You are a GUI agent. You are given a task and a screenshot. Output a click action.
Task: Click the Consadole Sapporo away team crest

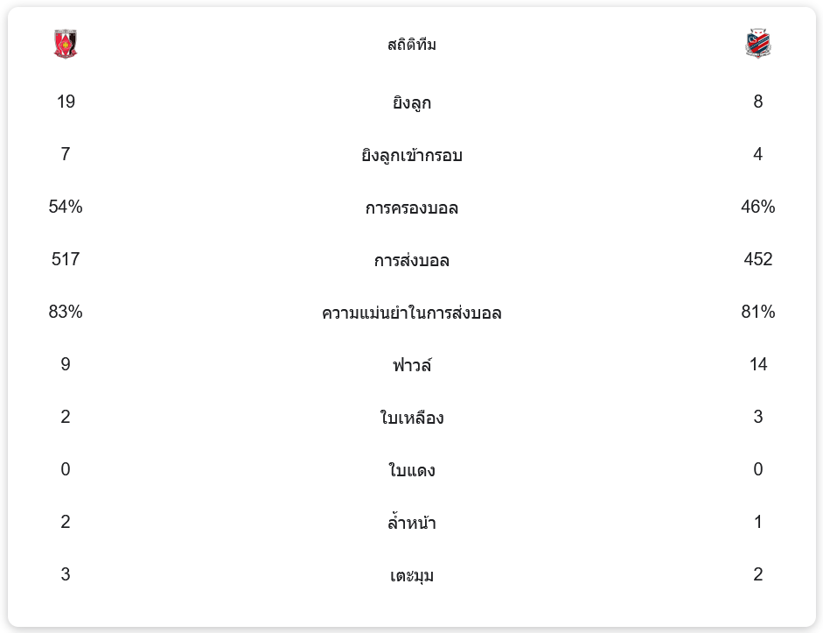(x=757, y=44)
